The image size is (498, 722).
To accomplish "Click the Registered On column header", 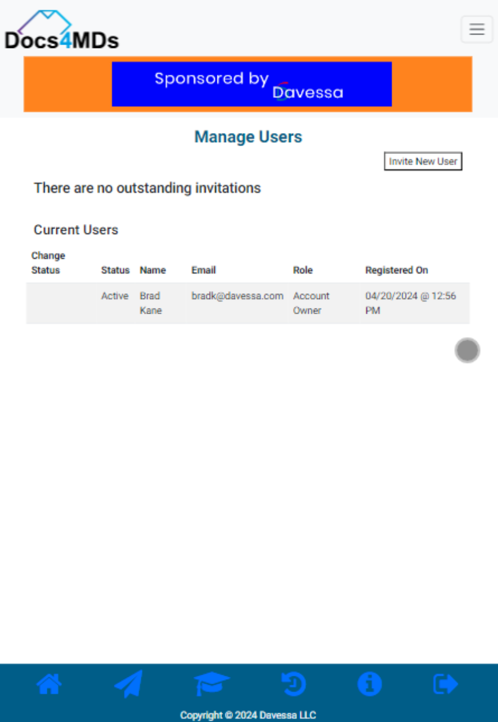I will point(397,270).
